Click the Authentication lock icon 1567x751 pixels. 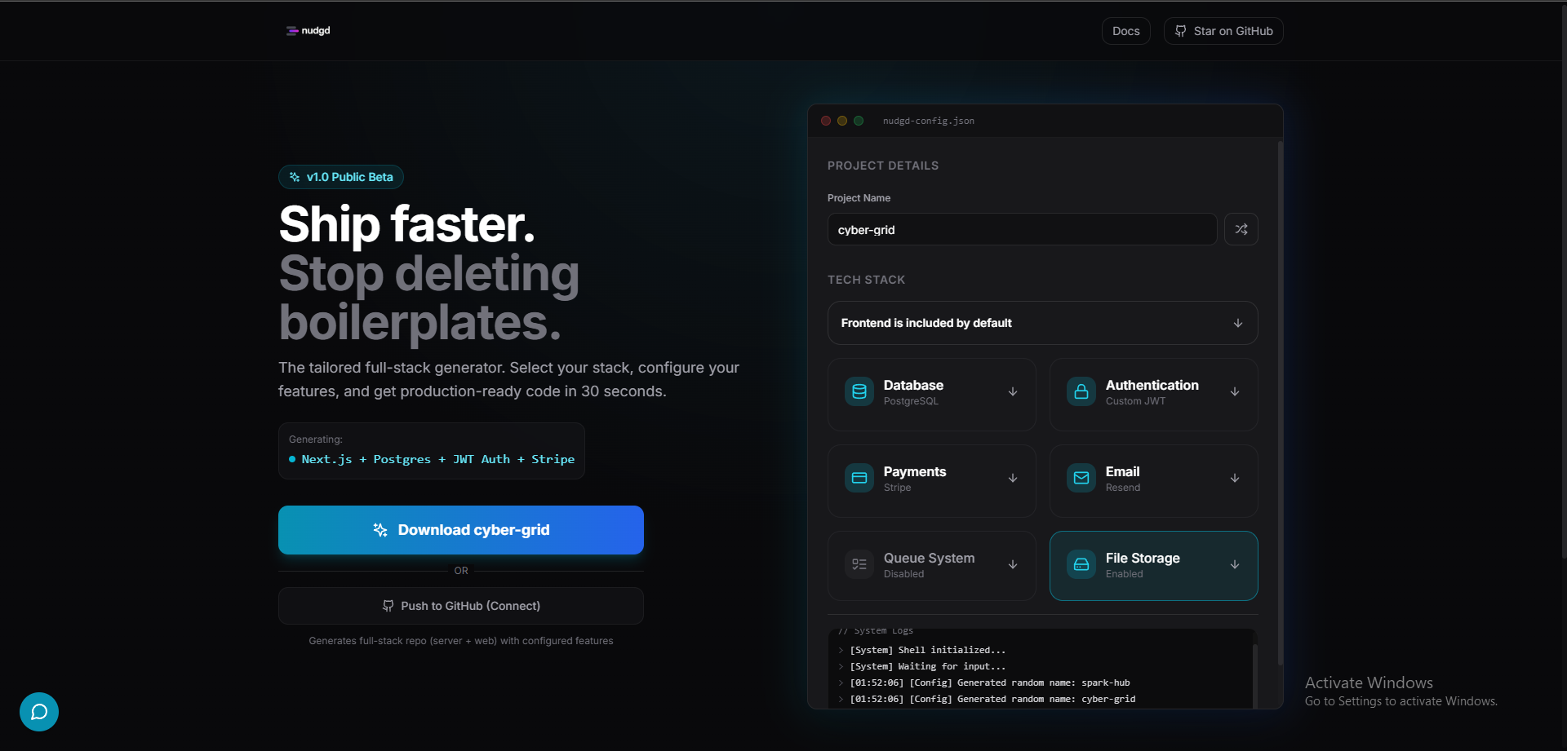1081,391
